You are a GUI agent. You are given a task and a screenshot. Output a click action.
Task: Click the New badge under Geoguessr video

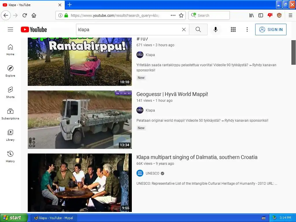(x=141, y=128)
